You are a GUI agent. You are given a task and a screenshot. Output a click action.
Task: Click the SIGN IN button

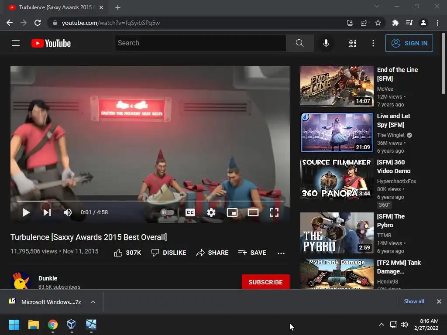click(x=409, y=43)
